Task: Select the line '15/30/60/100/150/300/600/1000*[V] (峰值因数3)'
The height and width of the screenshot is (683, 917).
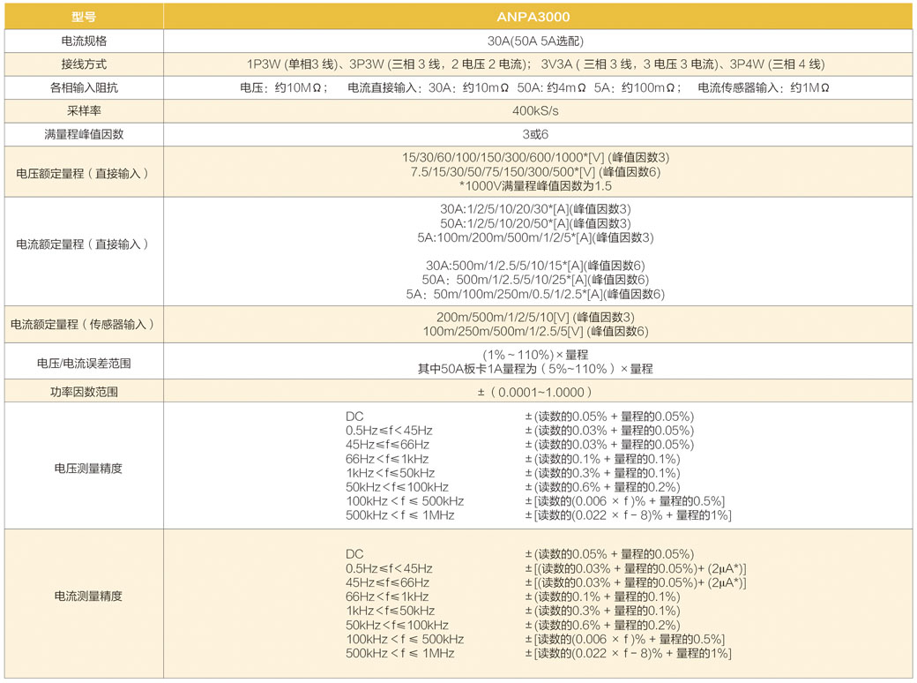Action: click(x=535, y=157)
